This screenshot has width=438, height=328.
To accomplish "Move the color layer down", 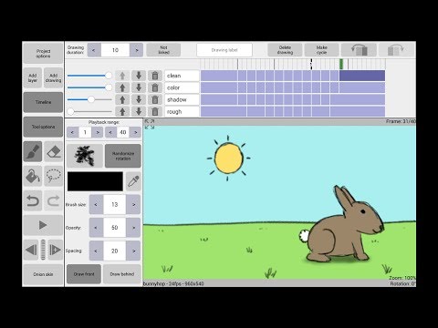I will tap(139, 87).
